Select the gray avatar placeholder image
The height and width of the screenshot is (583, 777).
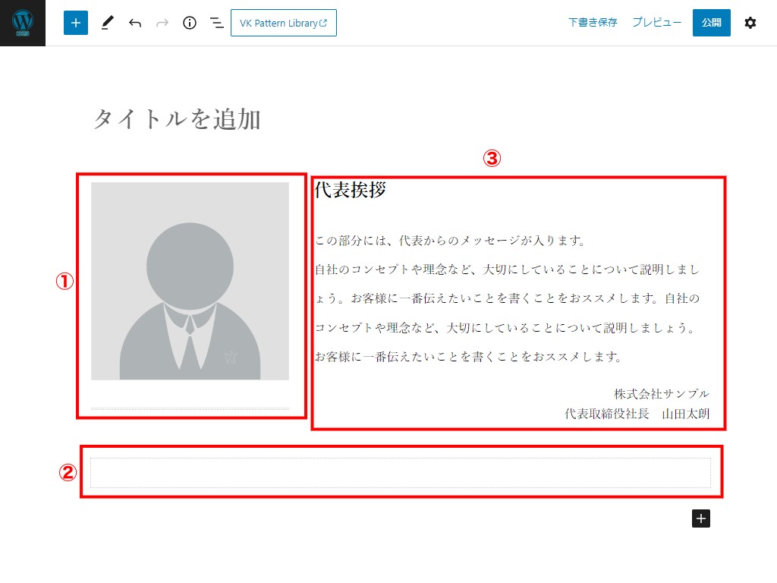click(x=190, y=281)
